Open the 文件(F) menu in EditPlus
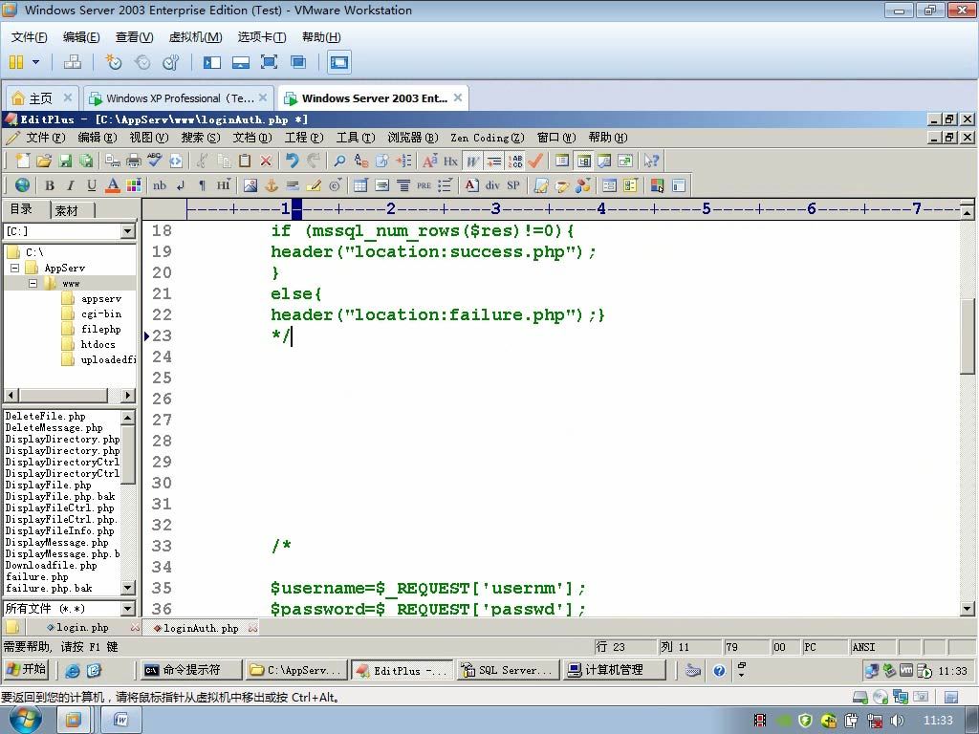The width and height of the screenshot is (979, 734). coord(45,138)
